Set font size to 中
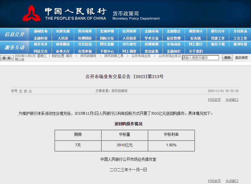Image resolution: width=251 pixels, height=184 pixels. coord(25,91)
